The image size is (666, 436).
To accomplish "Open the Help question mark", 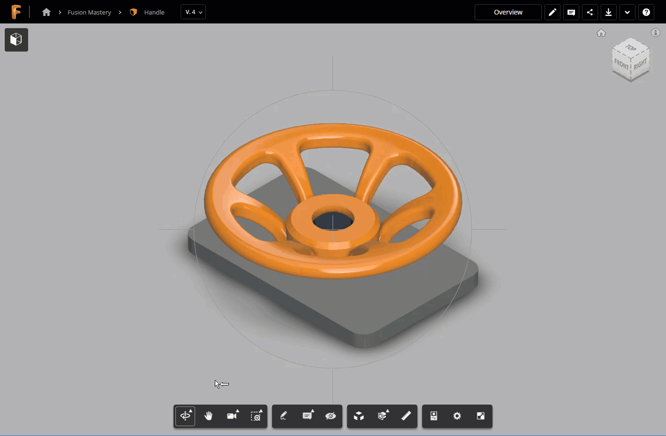I will click(x=646, y=12).
